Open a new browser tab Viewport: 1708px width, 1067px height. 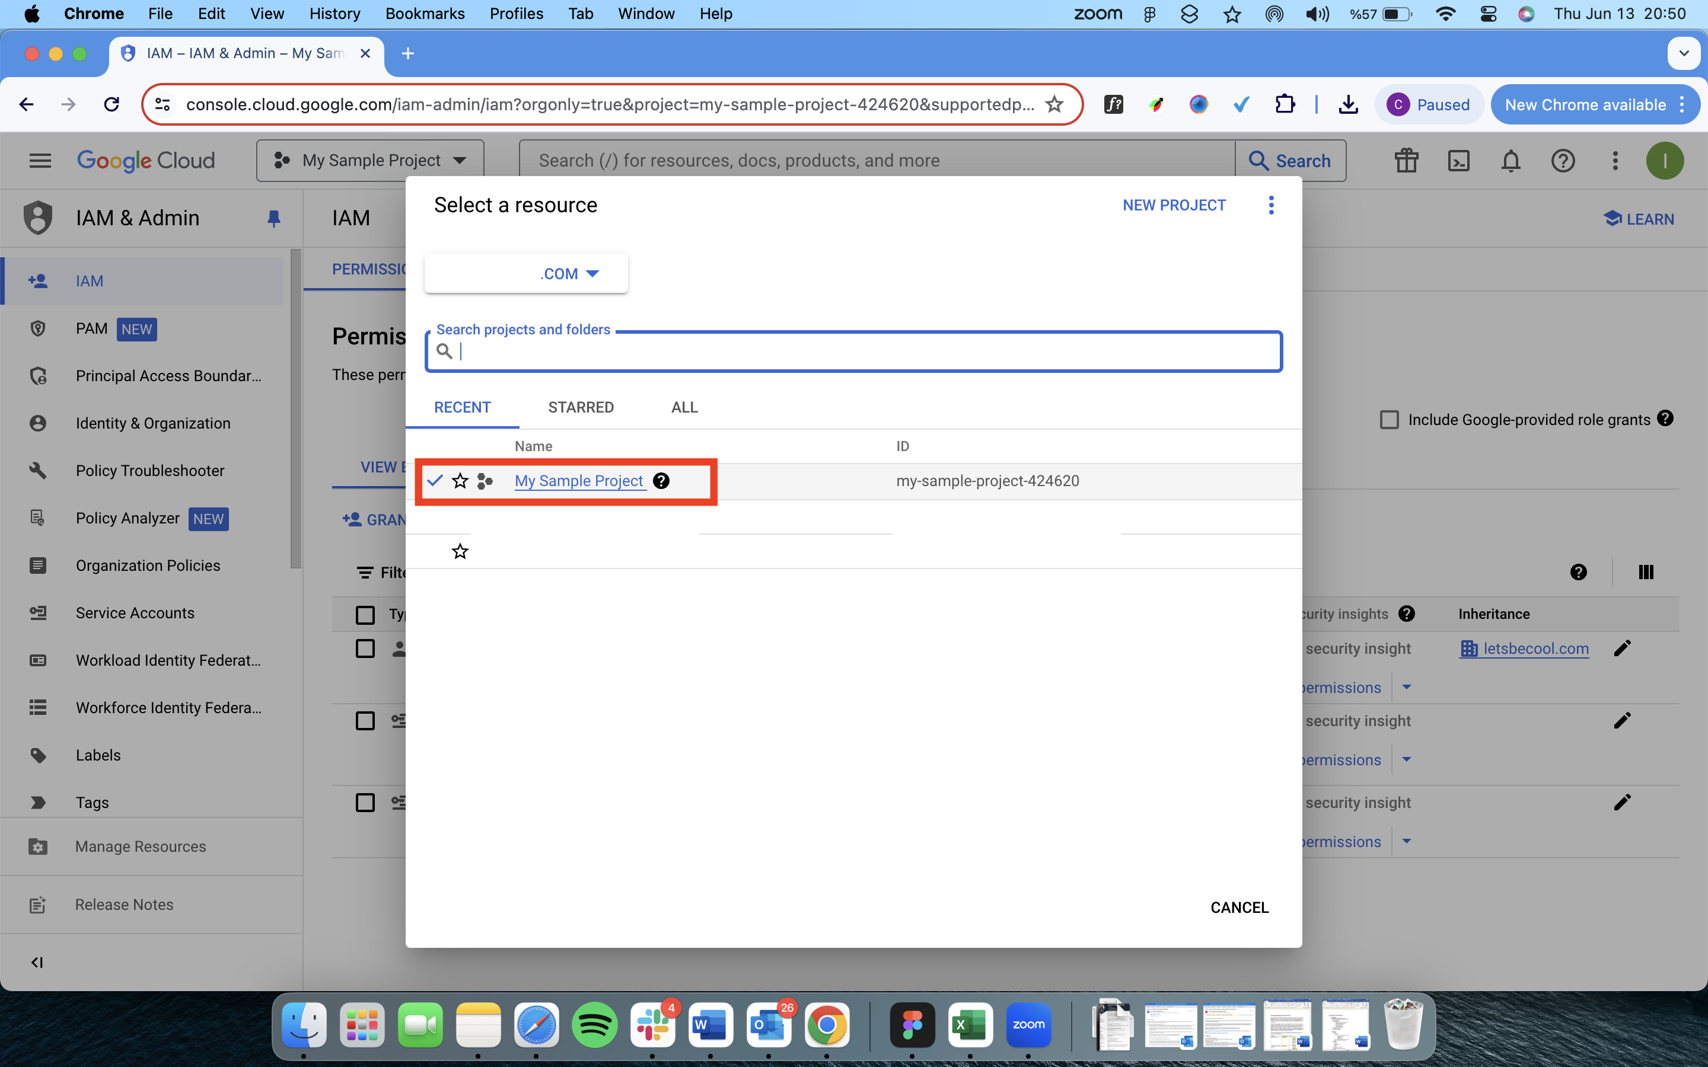point(408,53)
